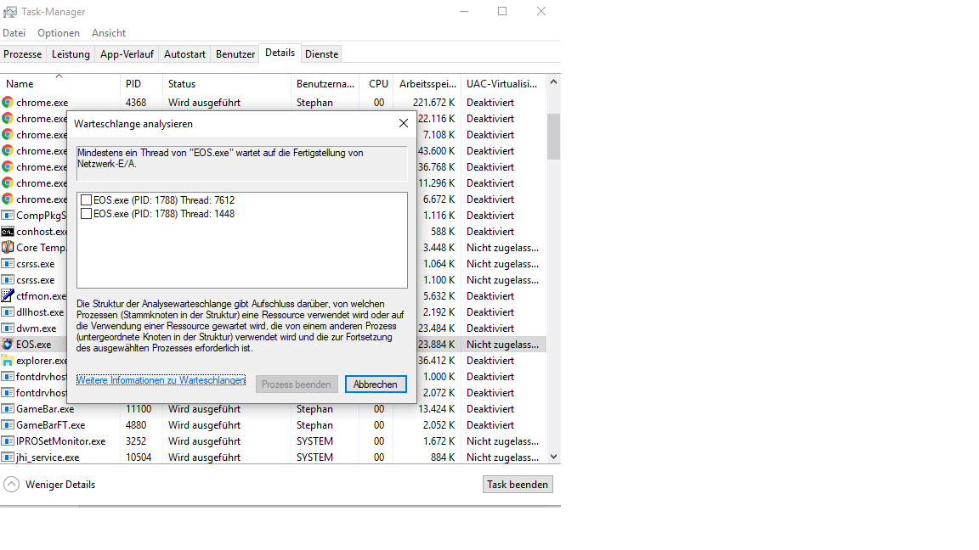Click the ctfmon.exe pen icon
This screenshot has height=550, width=979.
8,295
